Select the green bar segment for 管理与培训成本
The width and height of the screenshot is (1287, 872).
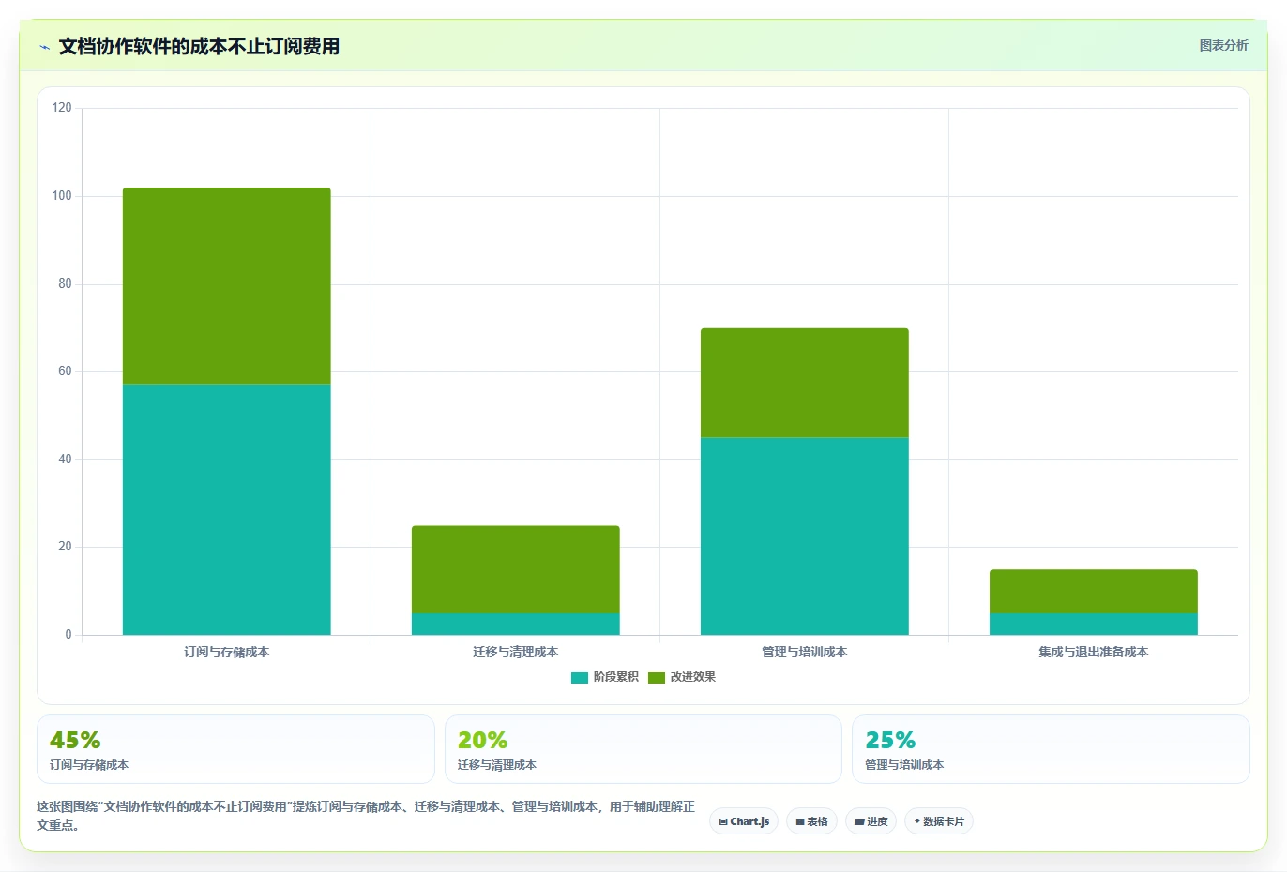[x=805, y=383]
